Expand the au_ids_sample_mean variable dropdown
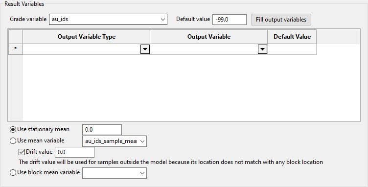368x187 pixels. point(115,141)
